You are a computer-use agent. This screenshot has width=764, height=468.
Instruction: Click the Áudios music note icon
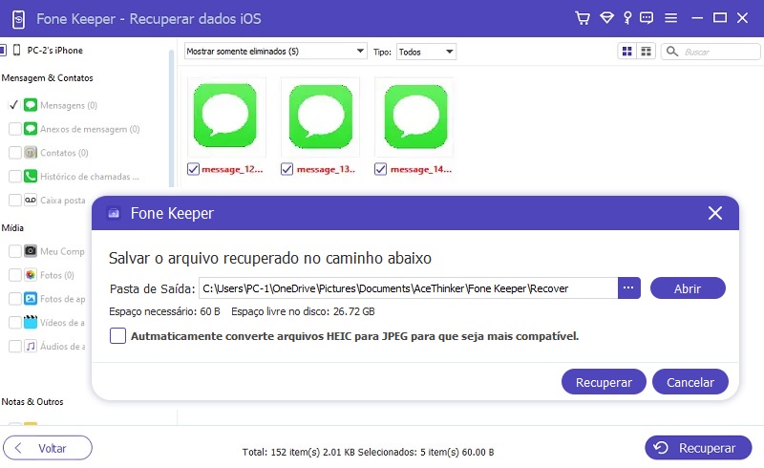point(31,346)
